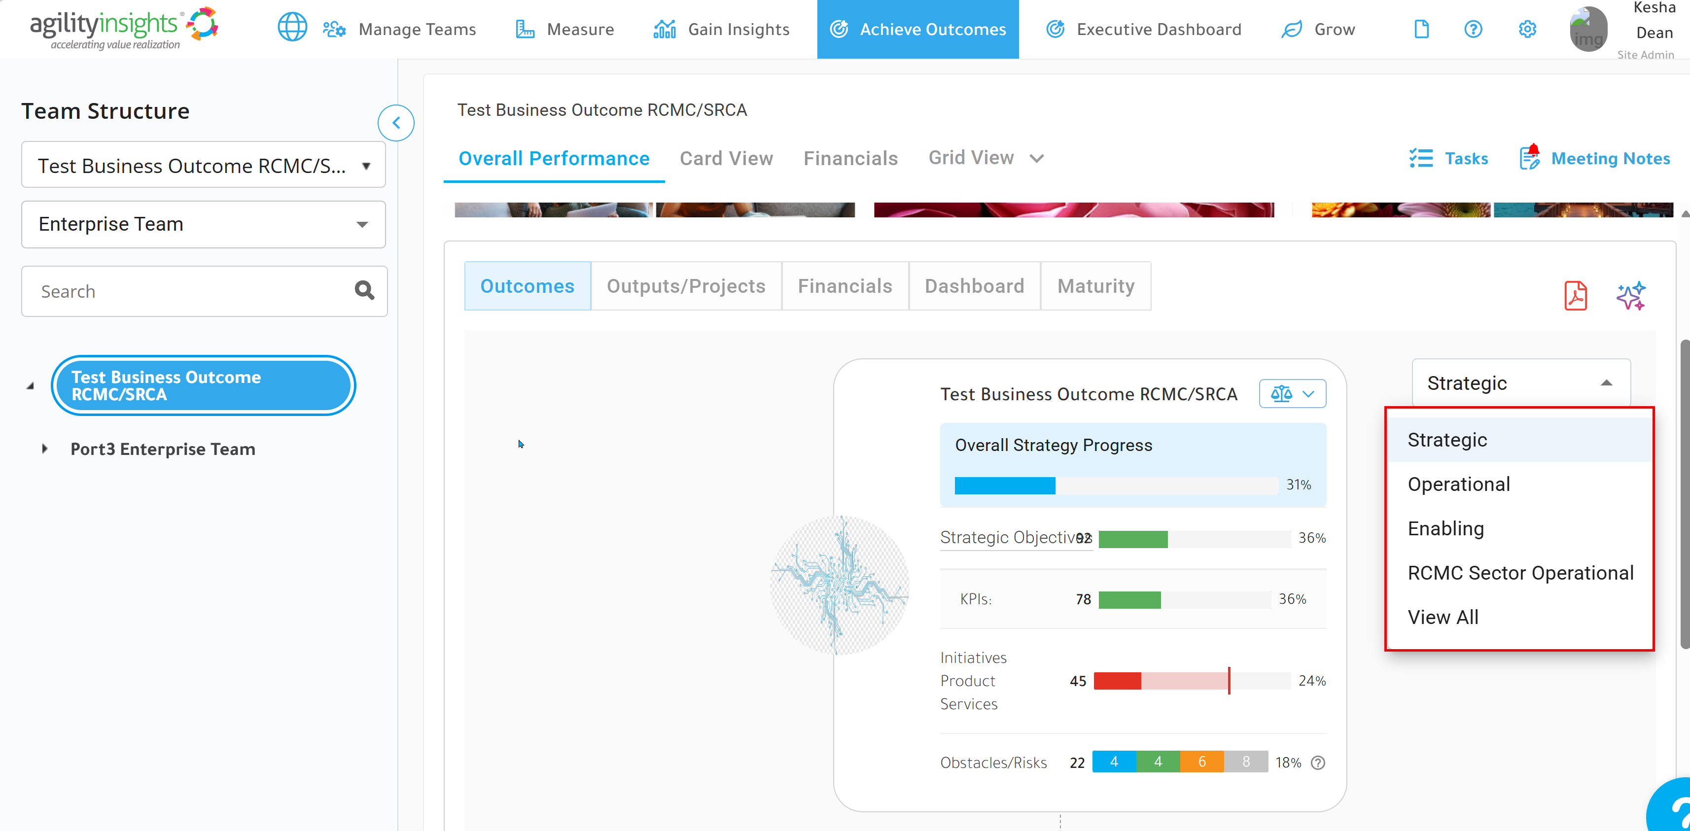Open AI insights sparkle icon
The width and height of the screenshot is (1690, 831).
pyautogui.click(x=1631, y=296)
